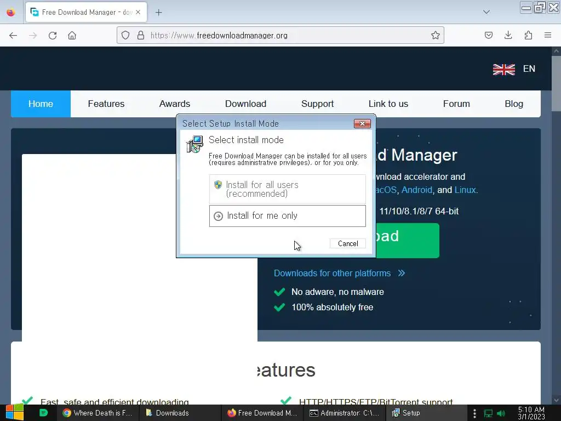Open the extensions puzzle-piece icon
The width and height of the screenshot is (561, 421).
(x=529, y=36)
